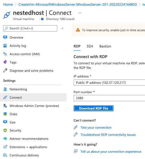
Task: Focus the Search (Cmd+/) field
Action: coord(30,28)
